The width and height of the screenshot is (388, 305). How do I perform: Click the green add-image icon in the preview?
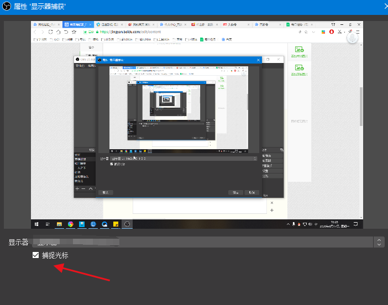(299, 50)
